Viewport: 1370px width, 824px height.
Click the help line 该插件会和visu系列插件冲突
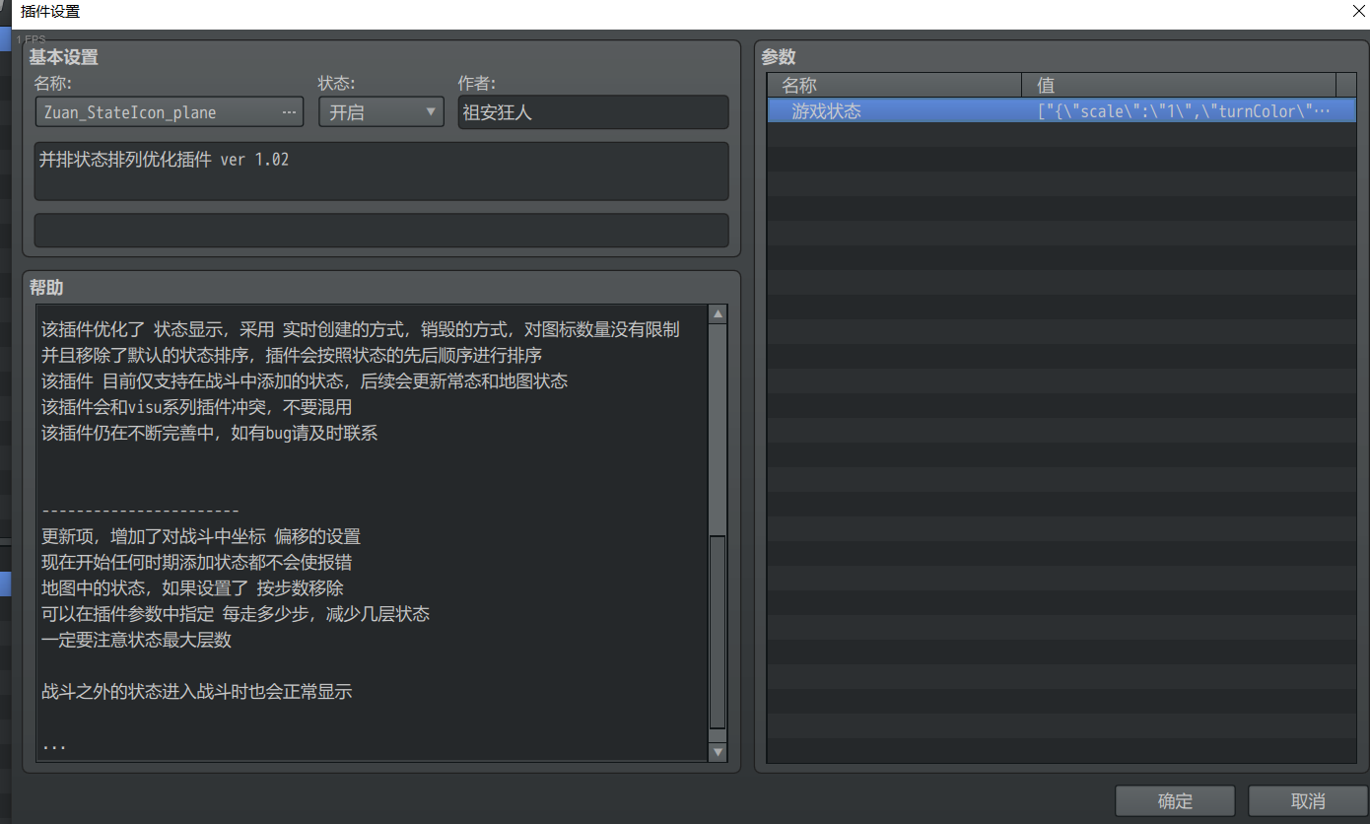[x=197, y=406]
